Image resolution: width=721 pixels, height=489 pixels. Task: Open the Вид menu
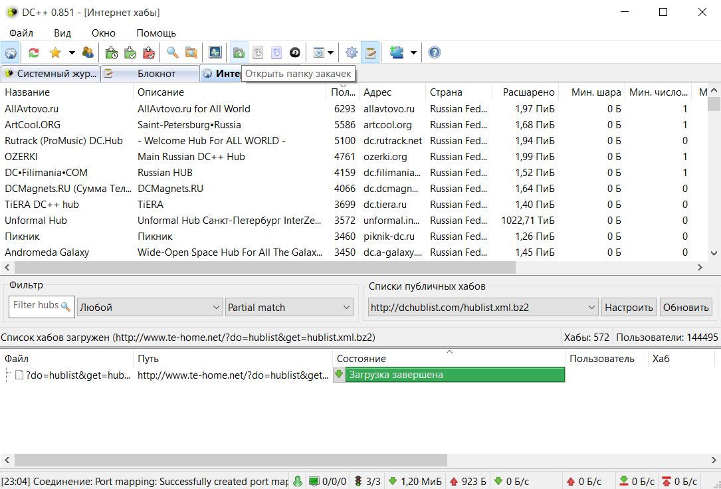[62, 33]
